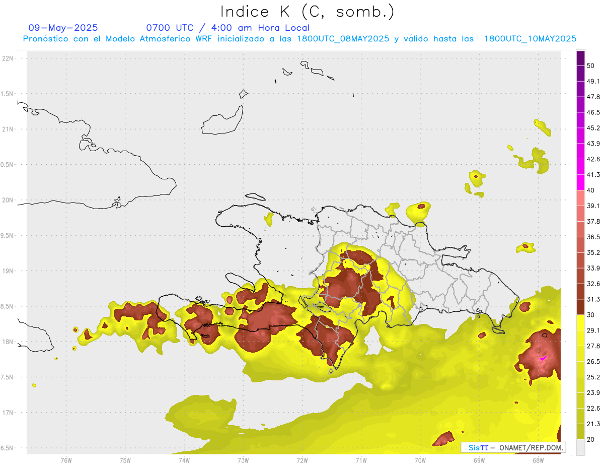Pick the magenta colorbar swatch between 40 and 41.3

coord(581,183)
